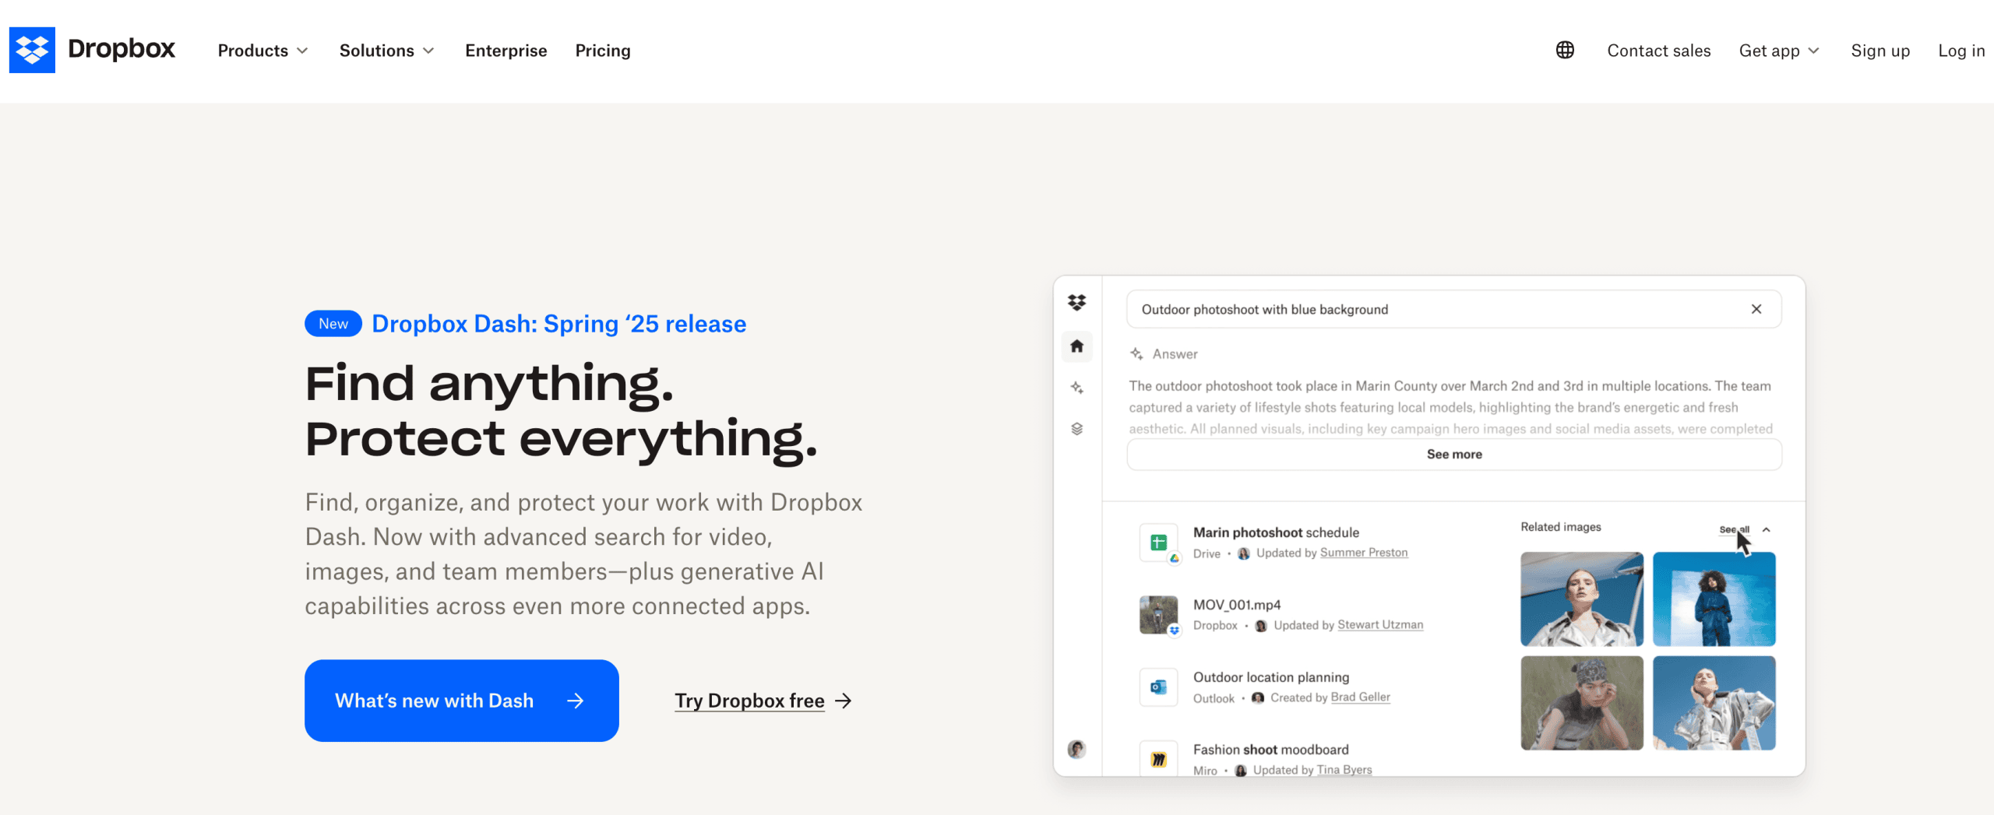Expand the Products dropdown menu
The width and height of the screenshot is (1994, 815).
click(x=262, y=51)
